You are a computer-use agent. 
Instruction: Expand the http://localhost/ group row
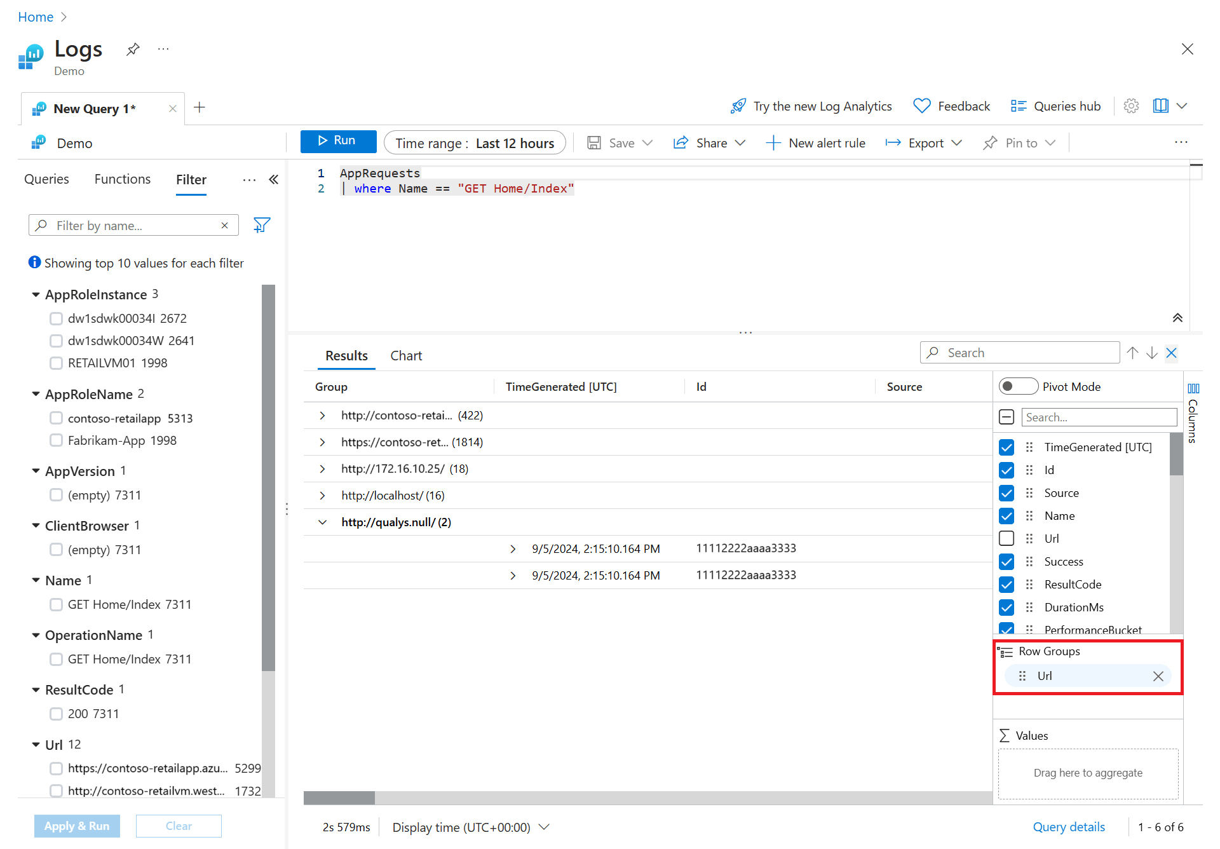(322, 496)
